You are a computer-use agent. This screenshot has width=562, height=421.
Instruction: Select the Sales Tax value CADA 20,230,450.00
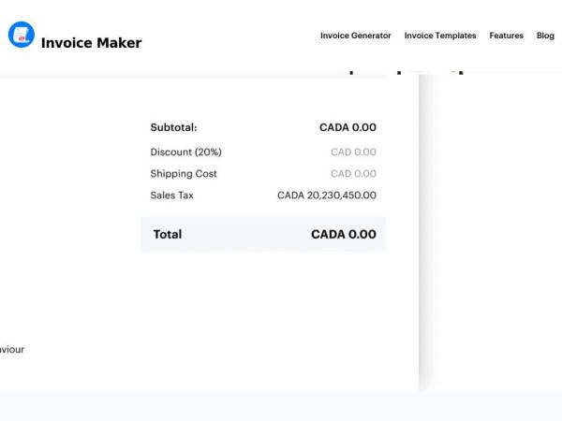(x=327, y=196)
